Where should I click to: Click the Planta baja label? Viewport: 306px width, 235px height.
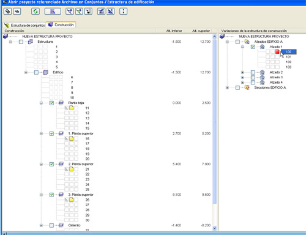point(76,103)
